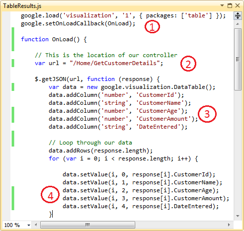Viewport: 244px width, 231px height.
Task: Click the vertical scrollbar down arrow
Action: pyautogui.click(x=238, y=216)
